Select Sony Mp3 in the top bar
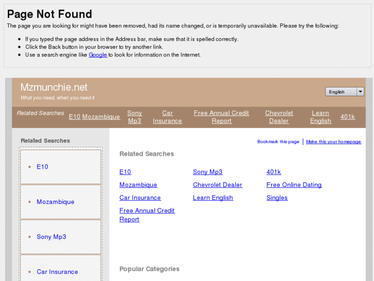This screenshot has height=281, width=374. (x=134, y=117)
